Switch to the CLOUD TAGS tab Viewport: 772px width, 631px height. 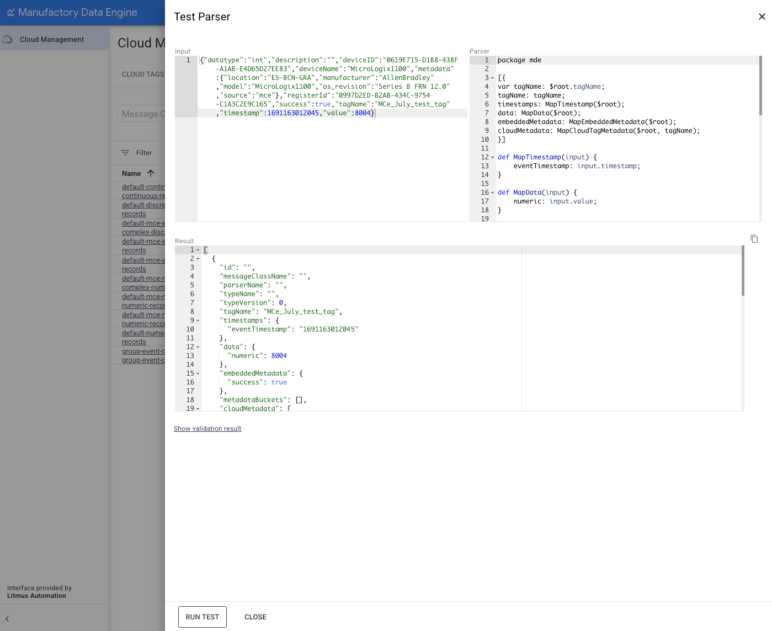pyautogui.click(x=142, y=74)
